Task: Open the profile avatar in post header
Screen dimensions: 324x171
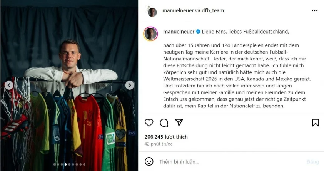Action: point(152,11)
